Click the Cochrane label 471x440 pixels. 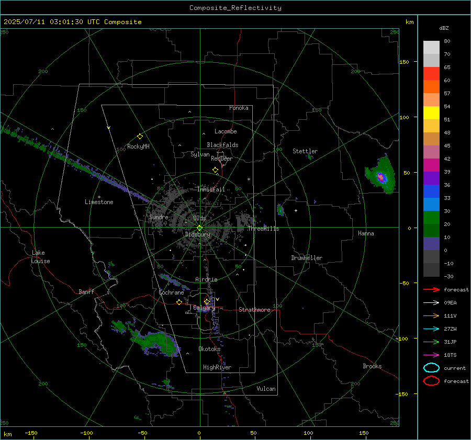[x=171, y=292]
